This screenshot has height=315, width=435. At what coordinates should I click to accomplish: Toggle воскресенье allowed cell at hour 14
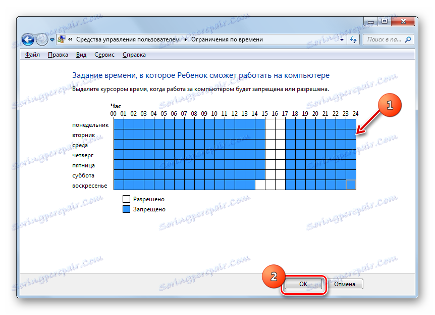click(x=260, y=185)
